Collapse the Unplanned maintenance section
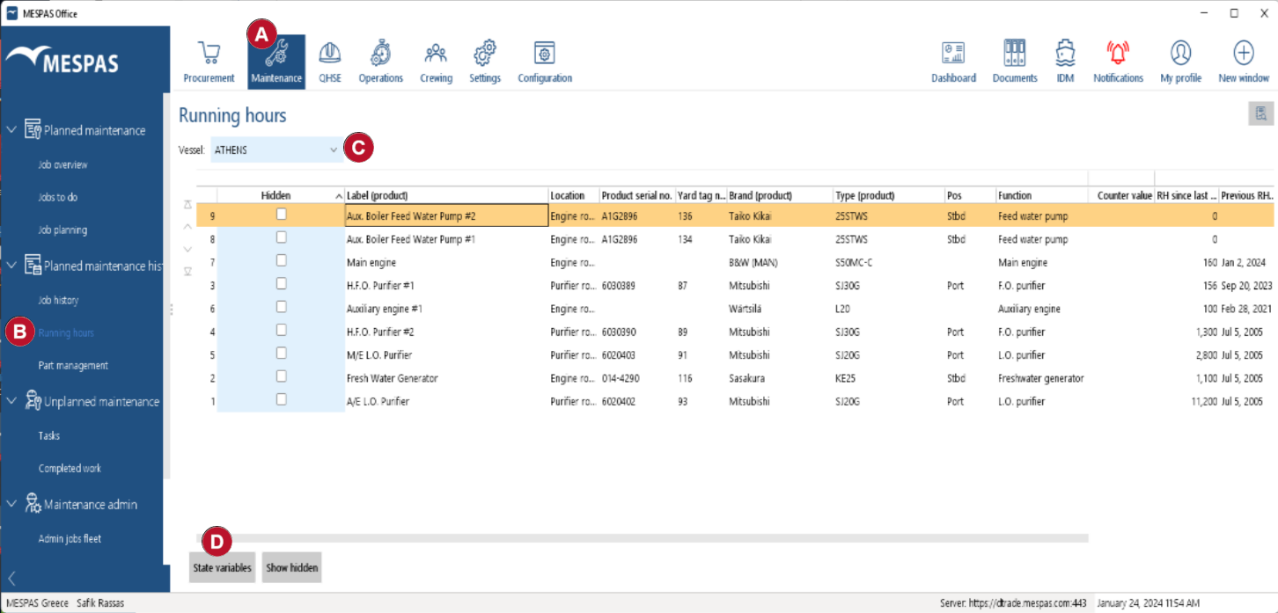This screenshot has width=1278, height=613. [11, 401]
